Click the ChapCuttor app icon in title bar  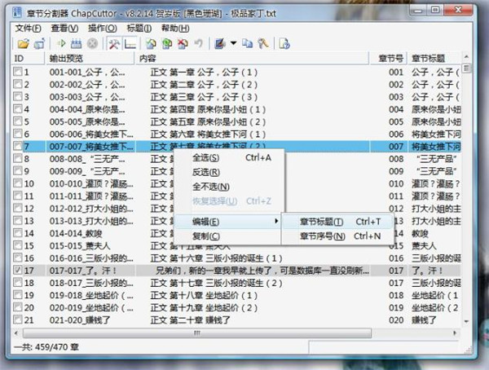[x=17, y=13]
